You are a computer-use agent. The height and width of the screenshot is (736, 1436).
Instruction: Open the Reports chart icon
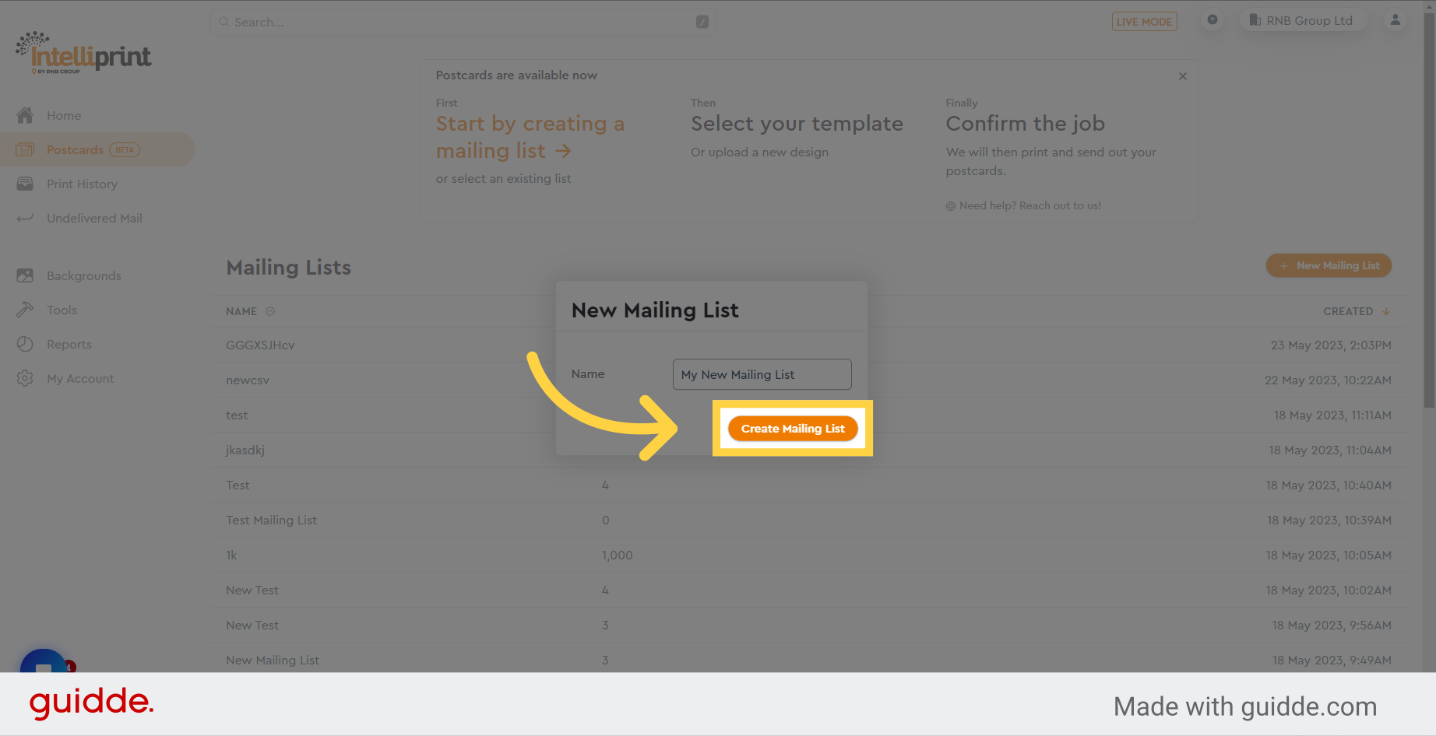click(x=25, y=344)
